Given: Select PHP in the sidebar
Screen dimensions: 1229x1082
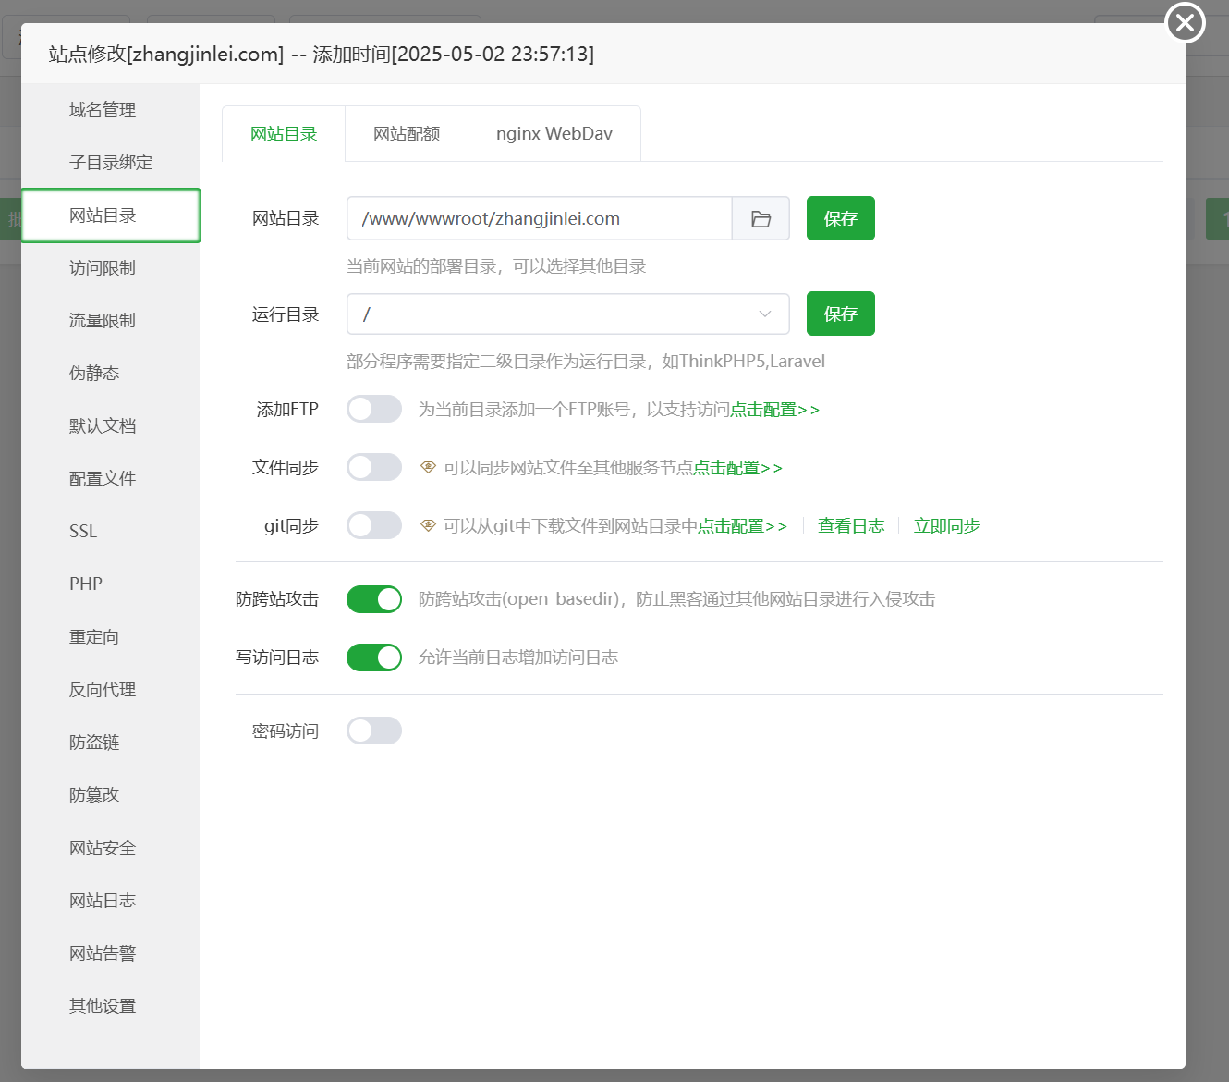Looking at the screenshot, I should (x=83, y=584).
